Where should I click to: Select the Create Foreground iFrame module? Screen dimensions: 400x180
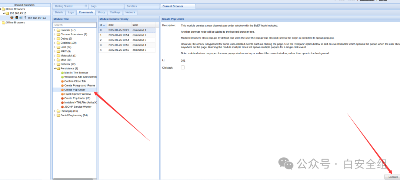[80, 85]
